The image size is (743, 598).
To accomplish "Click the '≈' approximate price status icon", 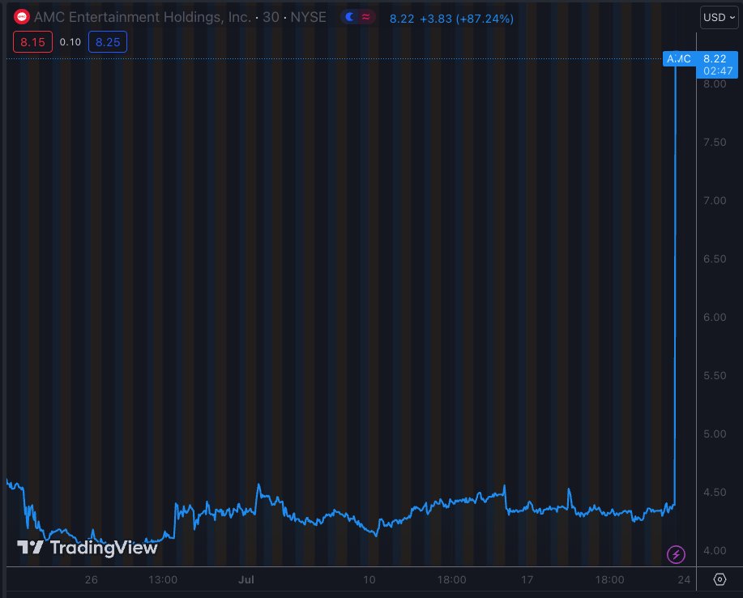I will coord(365,16).
